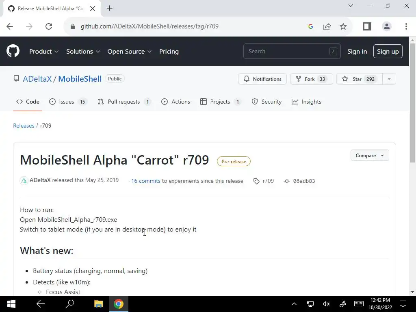The image size is (416, 312).
Task: Close the Release MobileShell Alpha tab
Action: click(93, 9)
